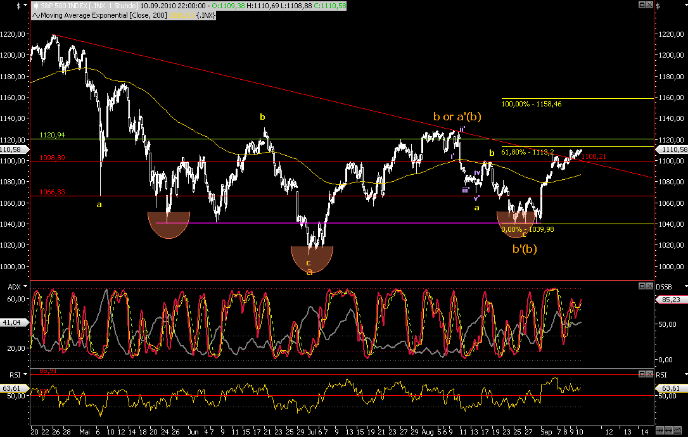Click the right-hand 63,61 RSI value marker
The height and width of the screenshot is (437, 688).
tap(672, 388)
